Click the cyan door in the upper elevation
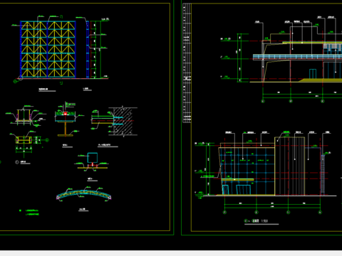Image resolution: width=342 pixels, height=256 pixels. [x=313, y=74]
